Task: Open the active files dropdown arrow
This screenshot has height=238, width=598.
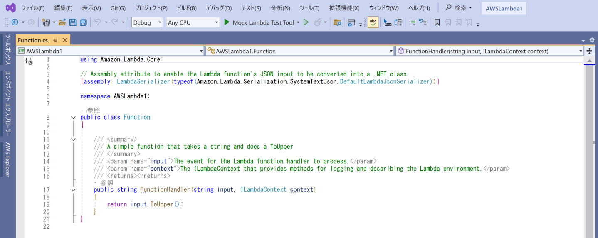Action: (583, 40)
